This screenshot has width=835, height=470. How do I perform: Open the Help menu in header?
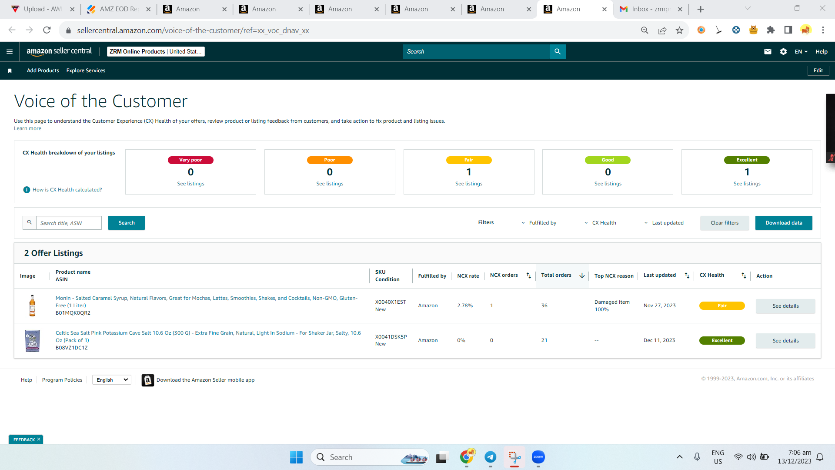[x=821, y=52]
